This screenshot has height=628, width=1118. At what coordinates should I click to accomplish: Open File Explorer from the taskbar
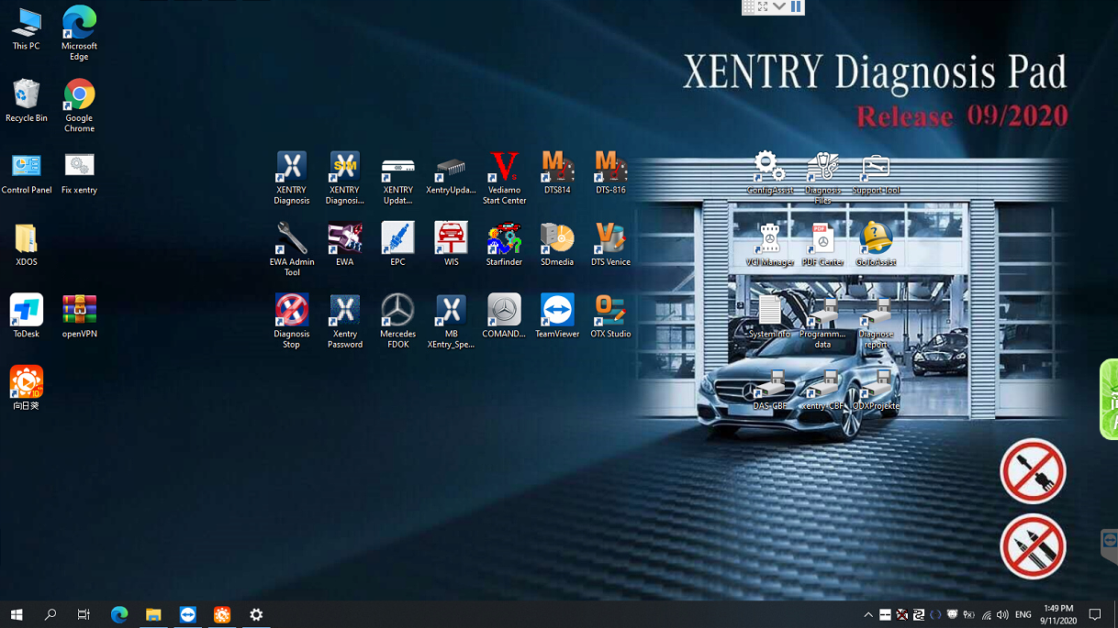(x=153, y=614)
